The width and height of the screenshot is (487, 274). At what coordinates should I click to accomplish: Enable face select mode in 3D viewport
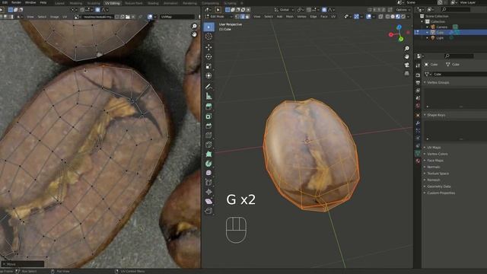[x=247, y=17]
